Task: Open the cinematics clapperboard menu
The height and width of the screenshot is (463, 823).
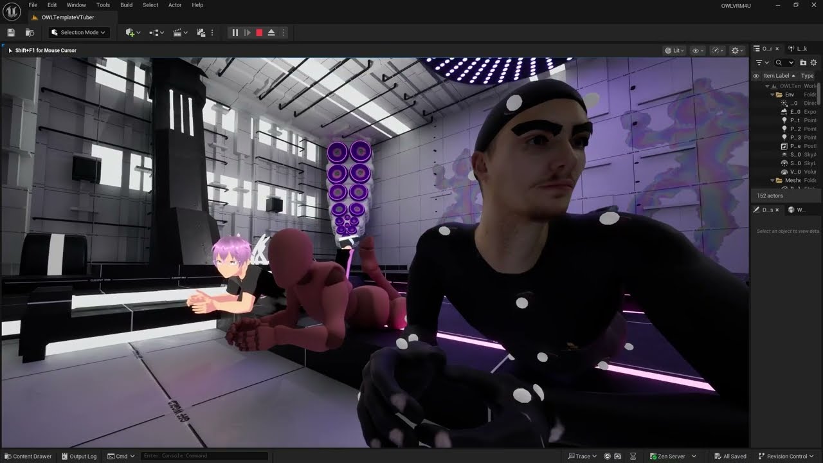Action: pyautogui.click(x=181, y=32)
